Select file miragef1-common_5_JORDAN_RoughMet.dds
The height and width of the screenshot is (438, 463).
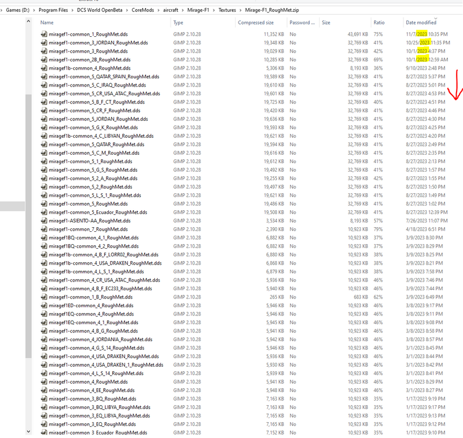[x=98, y=119]
